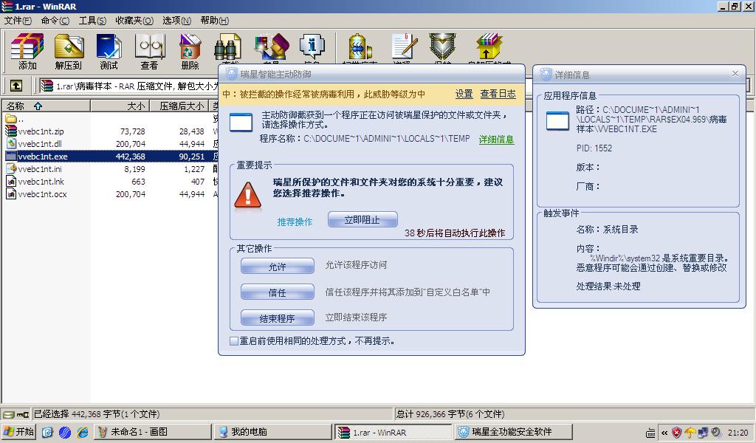Sort file list by 大小 column header
This screenshot has height=443, width=756.
point(120,106)
